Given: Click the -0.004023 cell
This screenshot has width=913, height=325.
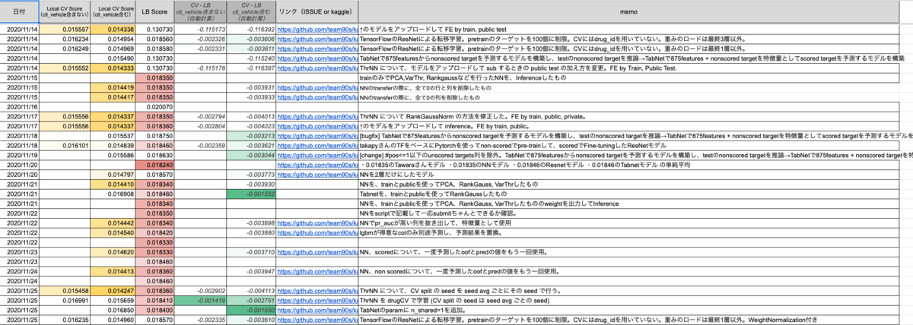Looking at the screenshot, I should coord(250,125).
